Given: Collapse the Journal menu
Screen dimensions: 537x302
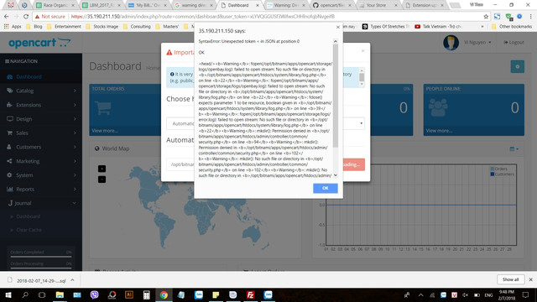Looking at the screenshot, I should [x=41, y=203].
